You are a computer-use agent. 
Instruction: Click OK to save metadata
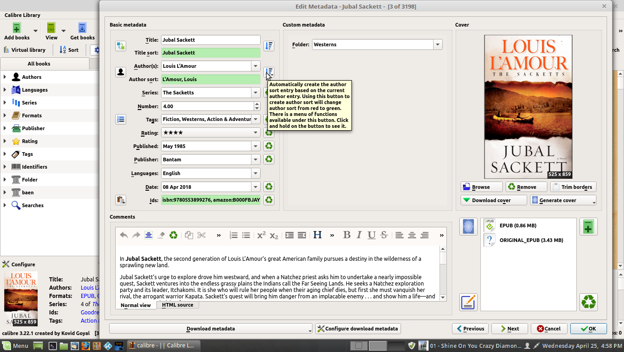coord(588,329)
